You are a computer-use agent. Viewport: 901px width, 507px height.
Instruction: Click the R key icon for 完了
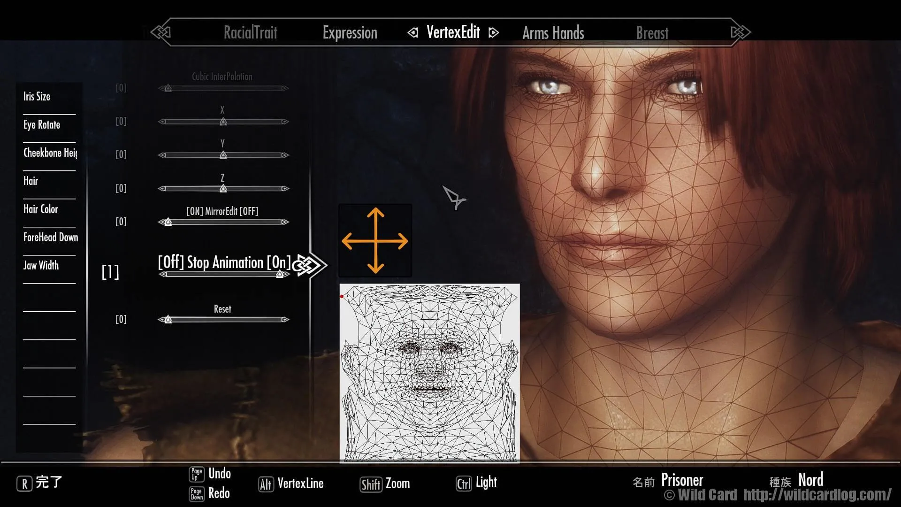point(24,483)
